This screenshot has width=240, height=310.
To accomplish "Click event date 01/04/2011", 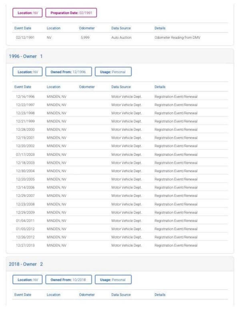I will point(25,221).
